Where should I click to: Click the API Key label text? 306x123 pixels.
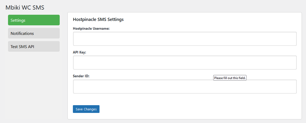click(x=79, y=52)
